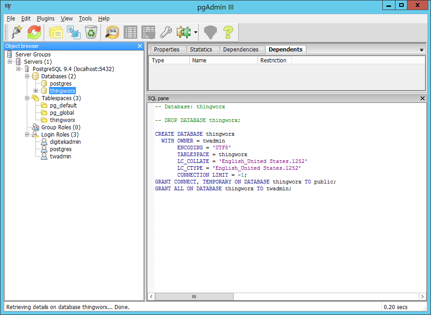
Task: Collapse the PostgreSQL 9.4 server node
Action: tap(19, 69)
